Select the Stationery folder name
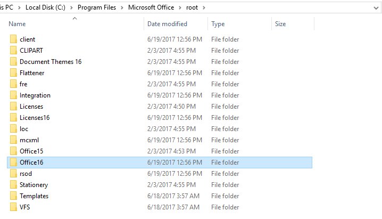The image size is (382, 219). pos(34,185)
